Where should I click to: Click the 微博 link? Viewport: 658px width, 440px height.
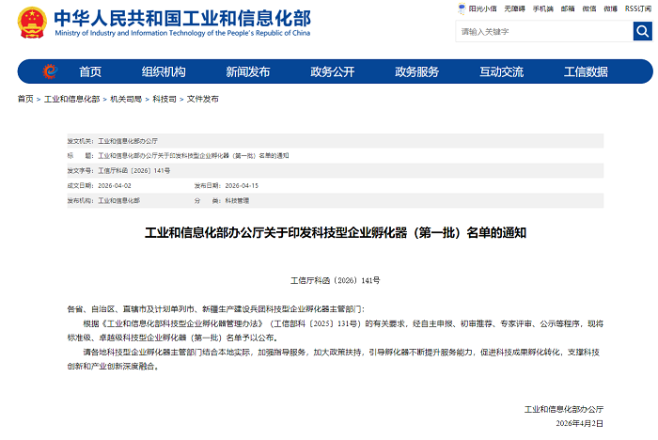pos(611,8)
